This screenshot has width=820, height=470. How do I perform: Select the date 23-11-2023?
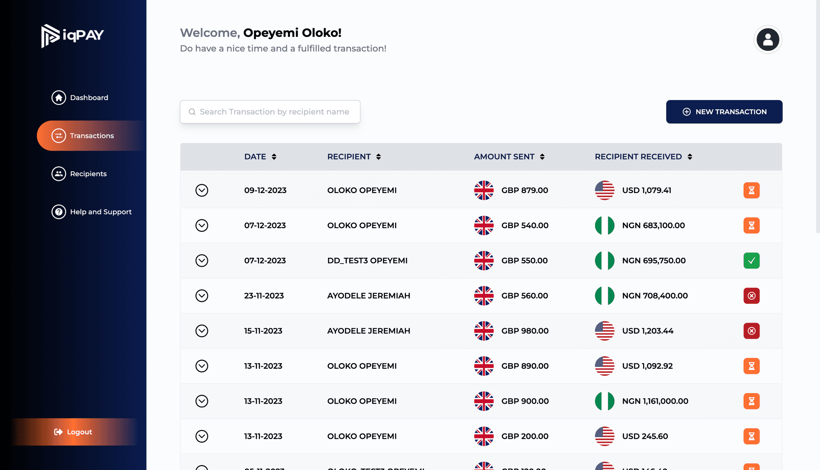(264, 296)
